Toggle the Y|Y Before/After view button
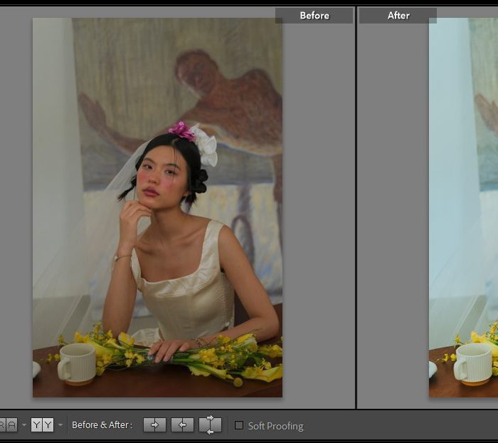The width and height of the screenshot is (498, 443). (x=42, y=425)
